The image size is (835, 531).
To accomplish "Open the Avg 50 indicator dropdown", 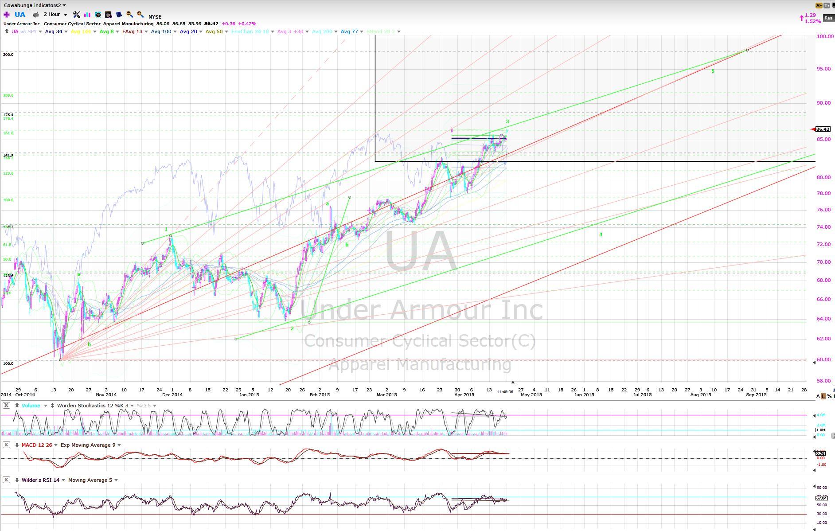I will [x=226, y=31].
